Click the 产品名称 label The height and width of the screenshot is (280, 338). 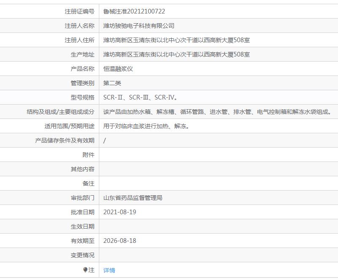82,69
